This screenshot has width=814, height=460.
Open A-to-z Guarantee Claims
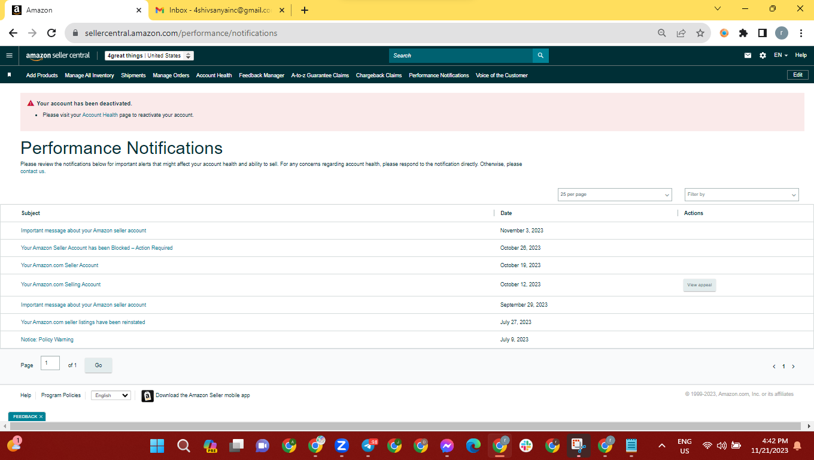320,75
